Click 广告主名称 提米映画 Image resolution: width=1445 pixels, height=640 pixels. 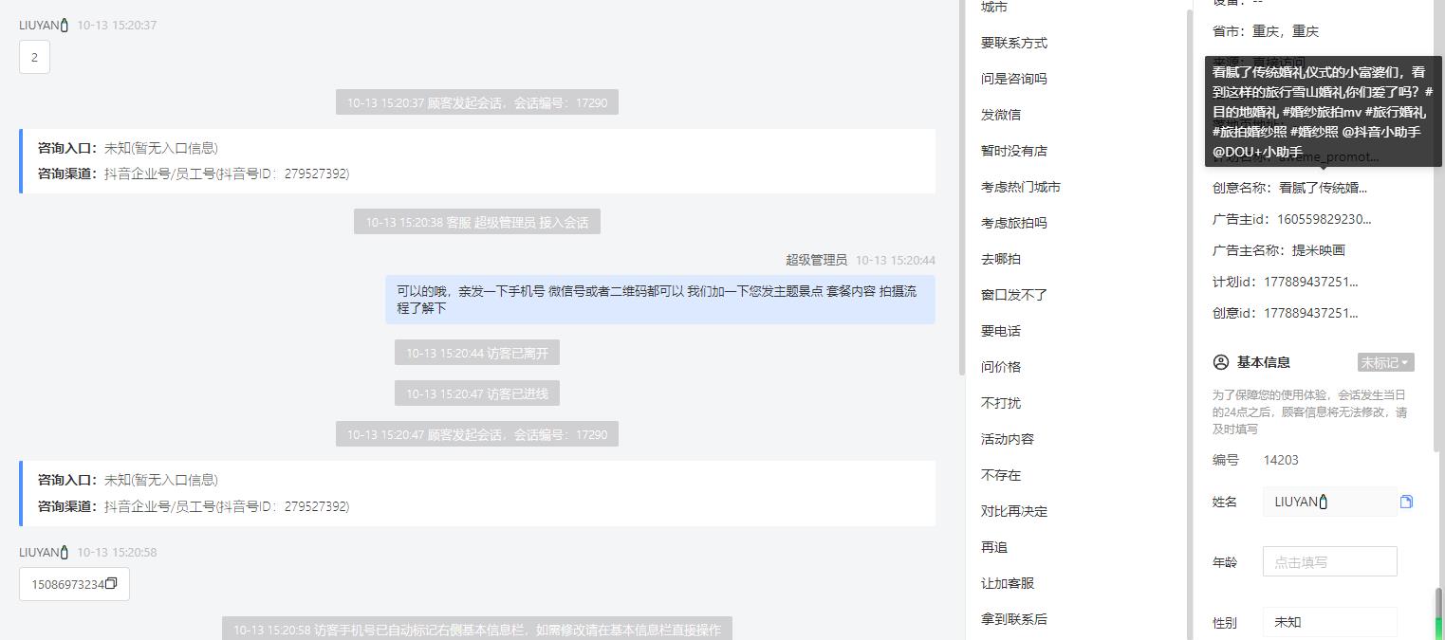(x=1279, y=250)
